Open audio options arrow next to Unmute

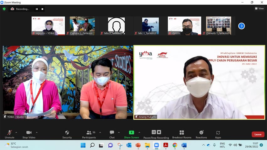pos(16,132)
